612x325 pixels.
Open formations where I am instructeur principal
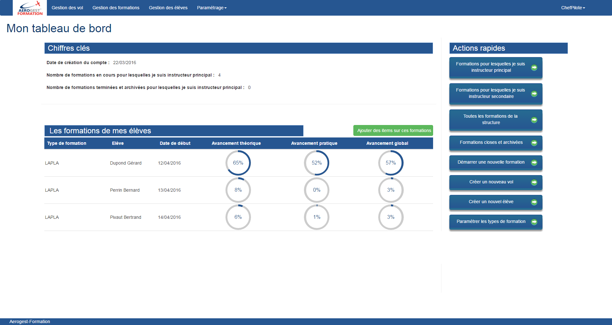(x=496, y=68)
